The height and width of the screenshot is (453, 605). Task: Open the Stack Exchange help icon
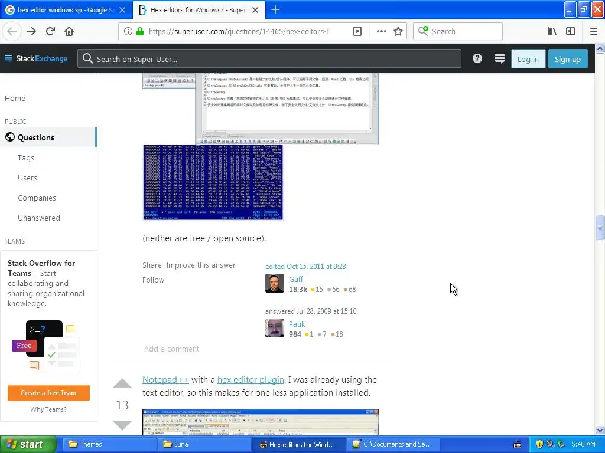pos(477,58)
